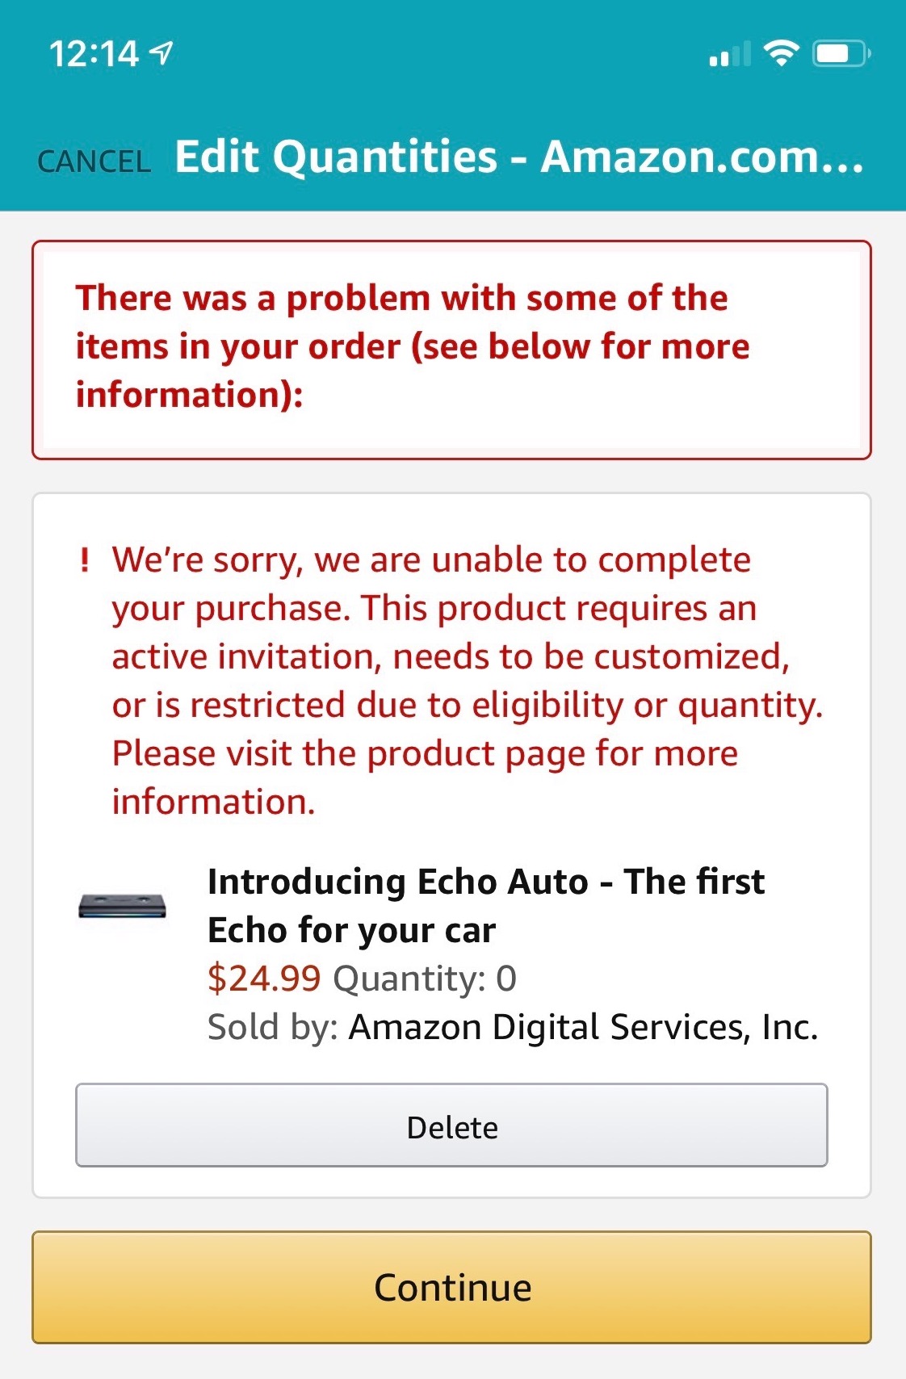Open Amazon Digital Services, Inc. seller link
This screenshot has height=1379, width=906.
pos(583,1027)
